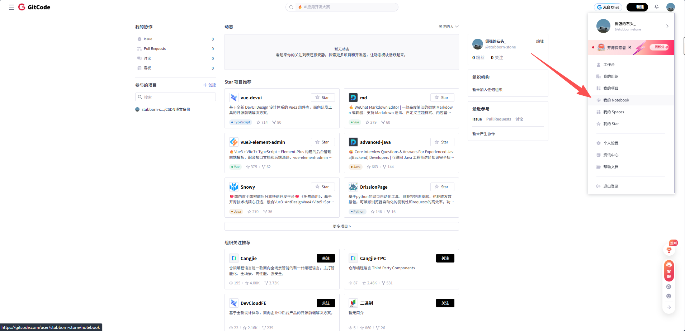The width and height of the screenshot is (685, 331).
Task: Open profile details via the chevron arrow
Action: 667,26
